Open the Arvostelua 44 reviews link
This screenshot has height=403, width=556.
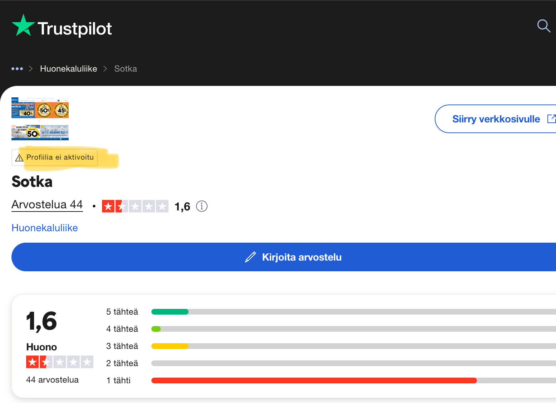tap(47, 205)
